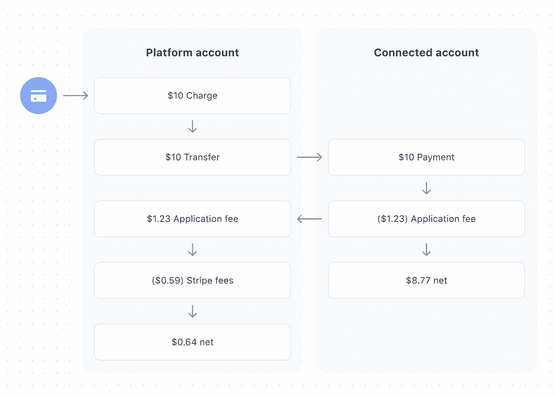Select the $10 Charge box

tap(192, 95)
